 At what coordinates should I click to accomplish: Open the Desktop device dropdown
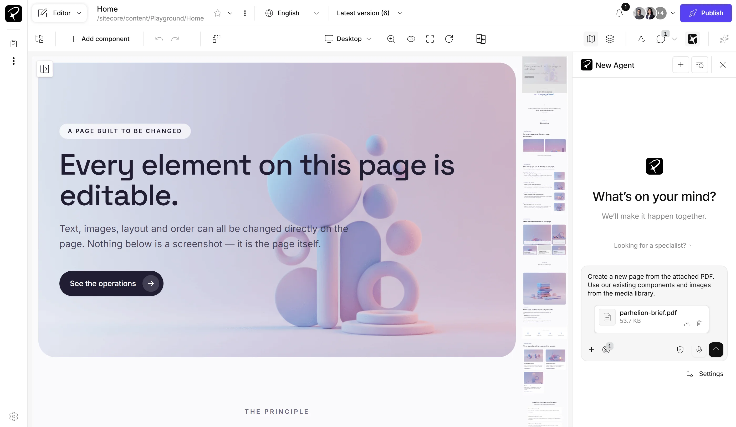tap(348, 39)
